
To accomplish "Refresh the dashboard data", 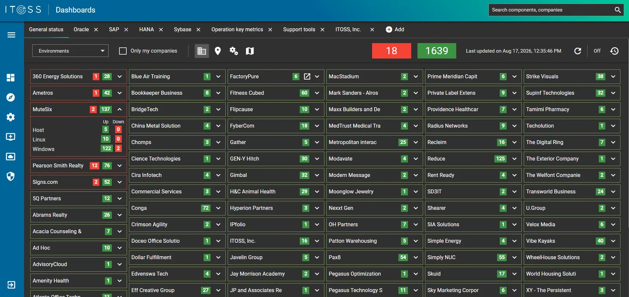I will [578, 51].
